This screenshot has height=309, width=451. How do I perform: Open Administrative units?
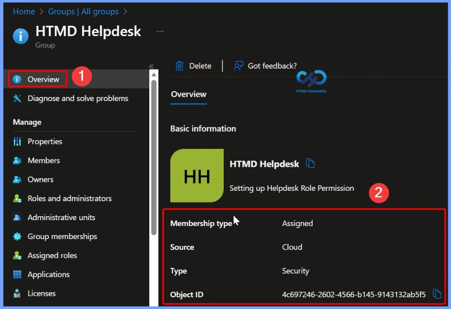[x=61, y=217]
